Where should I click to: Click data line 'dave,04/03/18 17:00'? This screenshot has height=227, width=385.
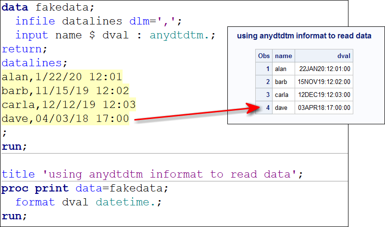click(x=65, y=119)
